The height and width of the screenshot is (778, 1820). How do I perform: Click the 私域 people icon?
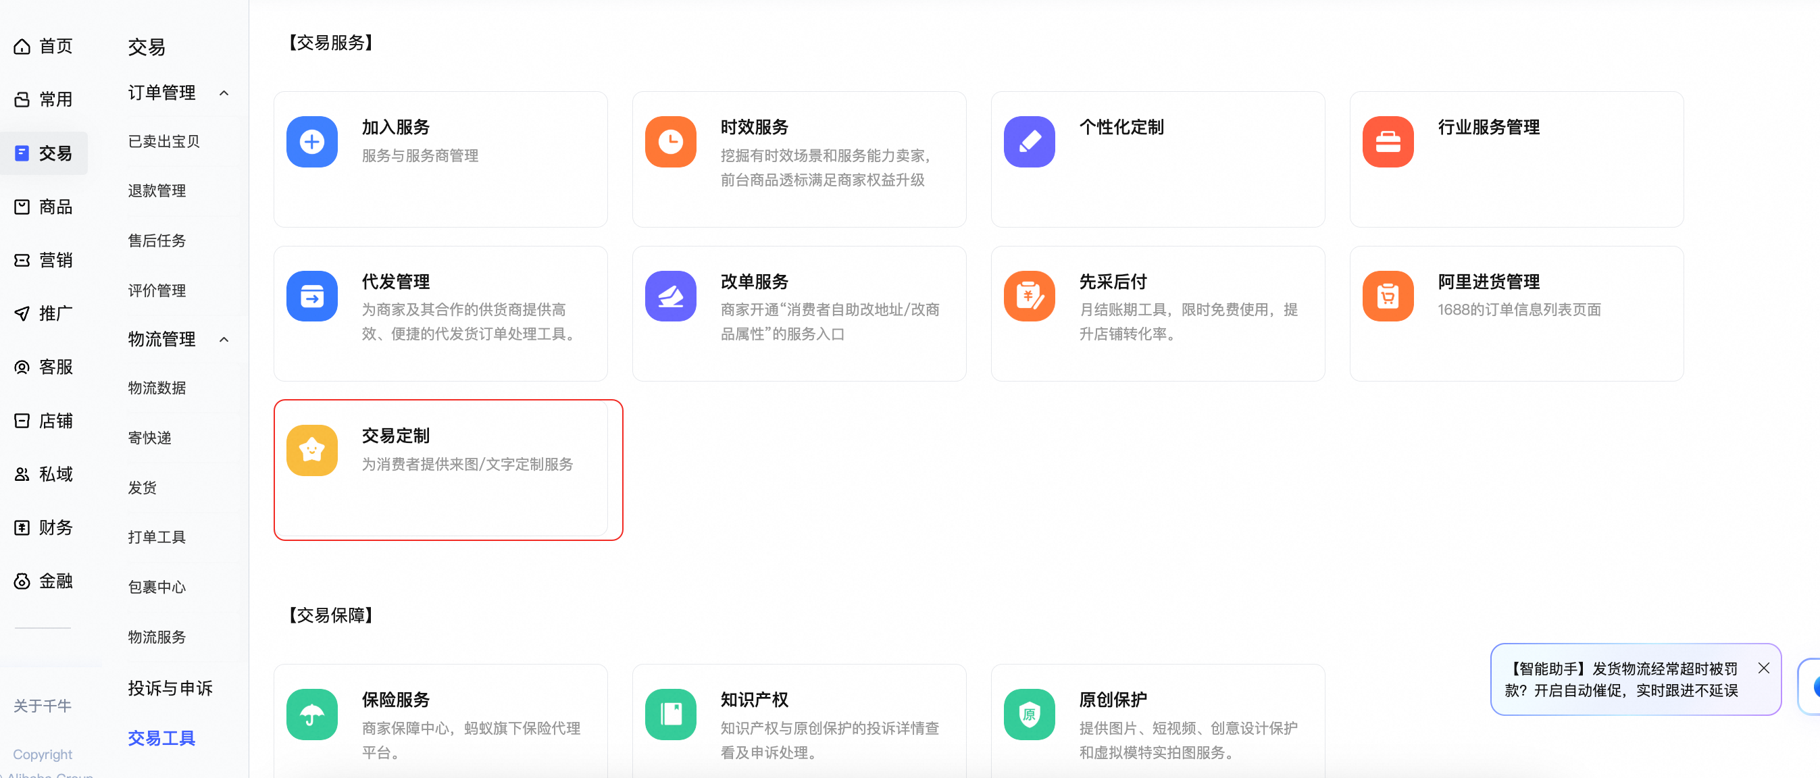tap(22, 474)
